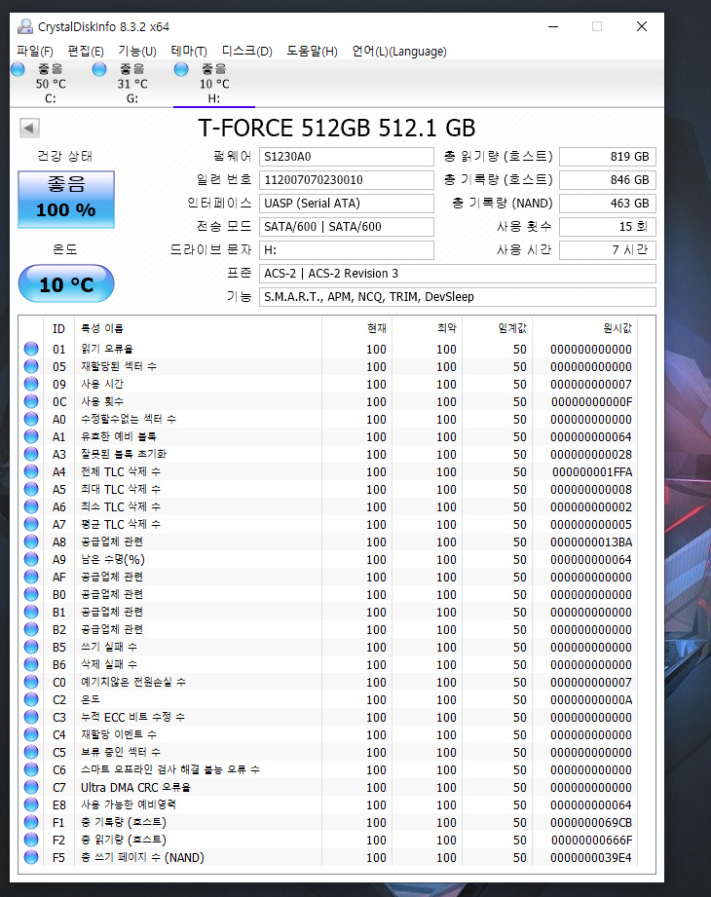Click the previous disk arrow button
This screenshot has height=897, width=711.
pos(29,128)
